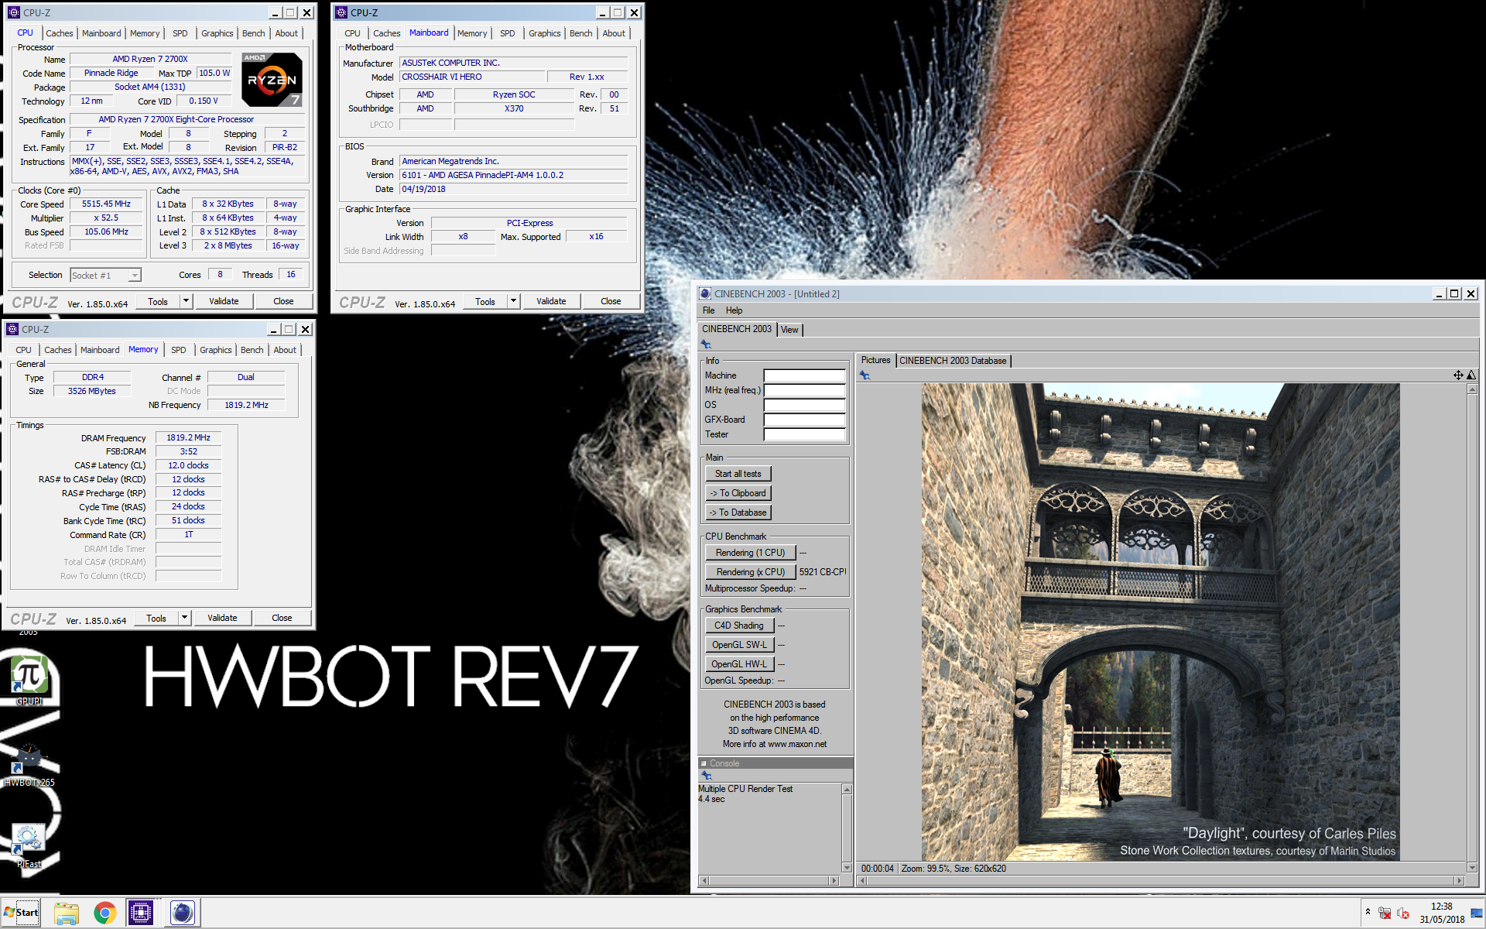This screenshot has height=929, width=1486.
Task: Click the -> To Database button
Action: pos(738,512)
